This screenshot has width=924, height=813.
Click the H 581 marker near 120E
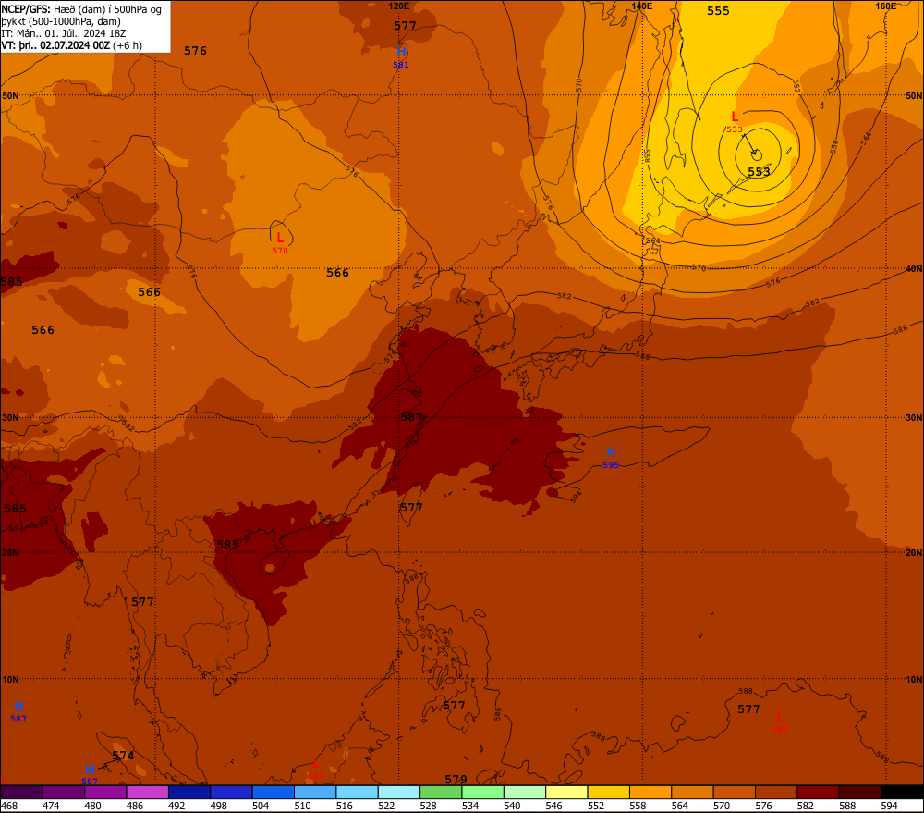tap(401, 57)
